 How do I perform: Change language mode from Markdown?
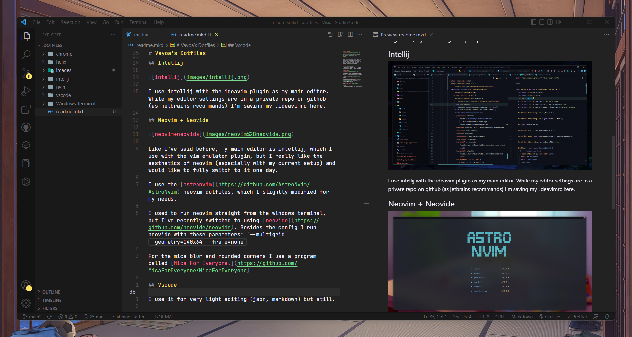click(522, 317)
